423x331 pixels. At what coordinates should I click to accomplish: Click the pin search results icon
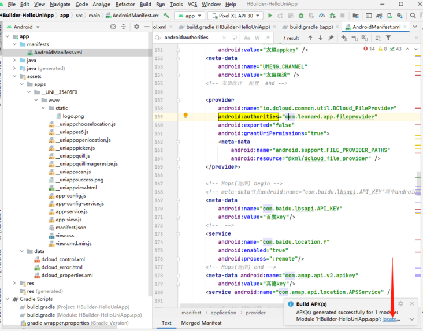(331, 38)
